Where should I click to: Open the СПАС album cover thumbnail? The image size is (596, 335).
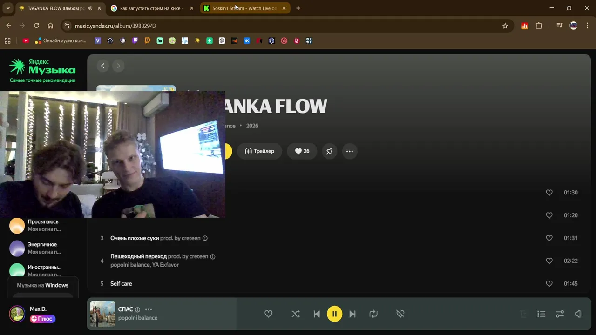coord(102,314)
